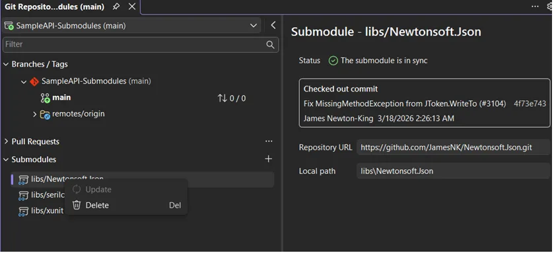Collapse the SampleAPI-Submodules (main) tree node
The image size is (554, 255).
coord(24,82)
